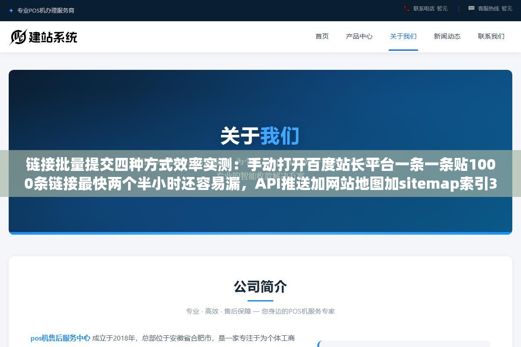
Task: Click the 专业POS机办理服务商 top bar text
Action: (46, 10)
